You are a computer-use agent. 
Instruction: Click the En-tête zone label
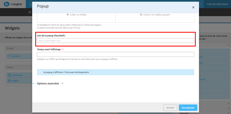tap(10, 48)
